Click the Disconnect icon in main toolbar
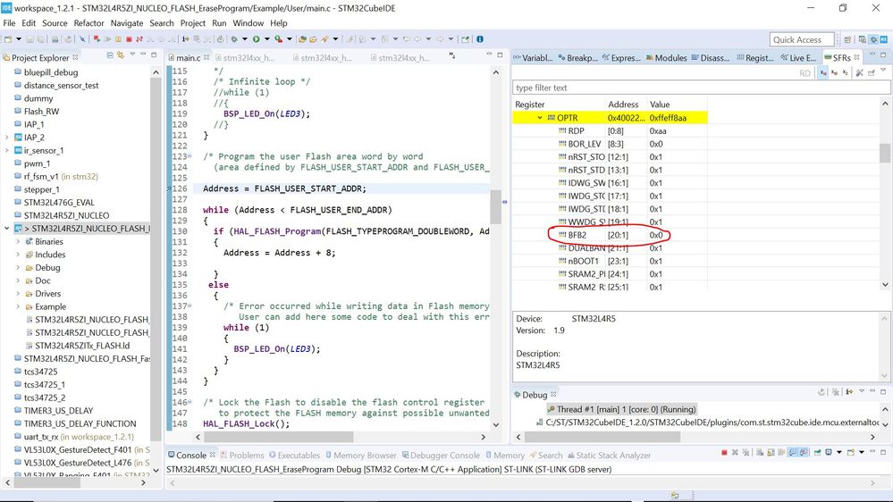Screen dimensions: 893x502 [x=139, y=39]
